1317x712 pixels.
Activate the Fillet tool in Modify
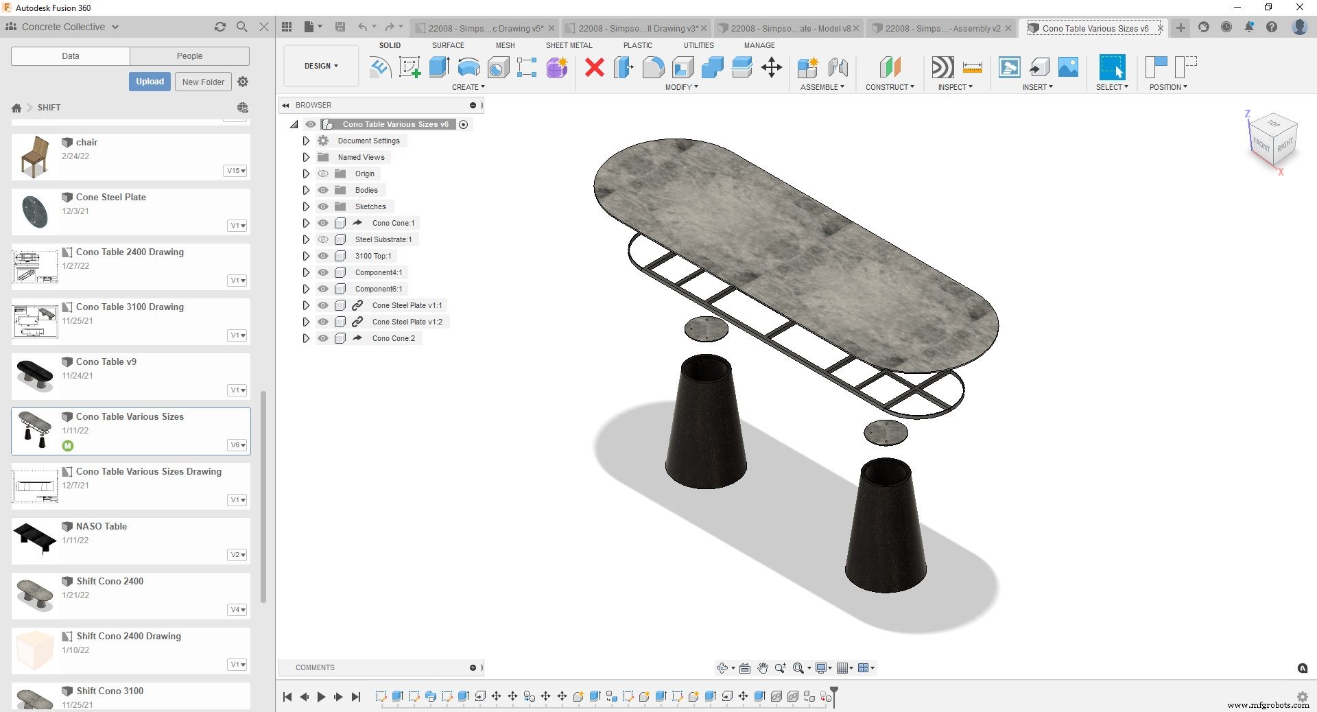pos(652,68)
